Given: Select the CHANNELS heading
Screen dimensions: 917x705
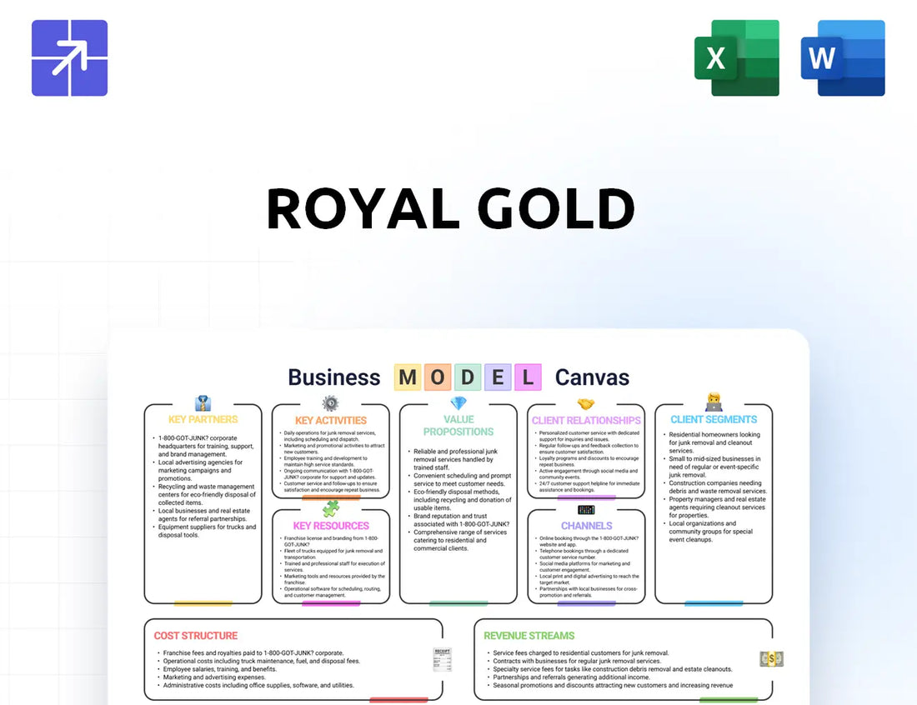Looking at the screenshot, I should pos(587,526).
